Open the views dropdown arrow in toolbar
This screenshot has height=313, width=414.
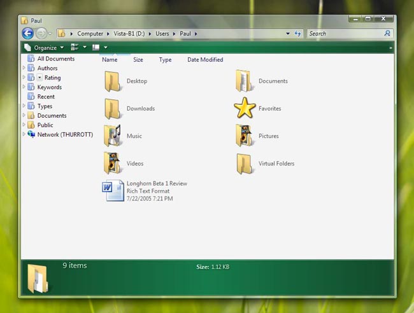tap(85, 48)
